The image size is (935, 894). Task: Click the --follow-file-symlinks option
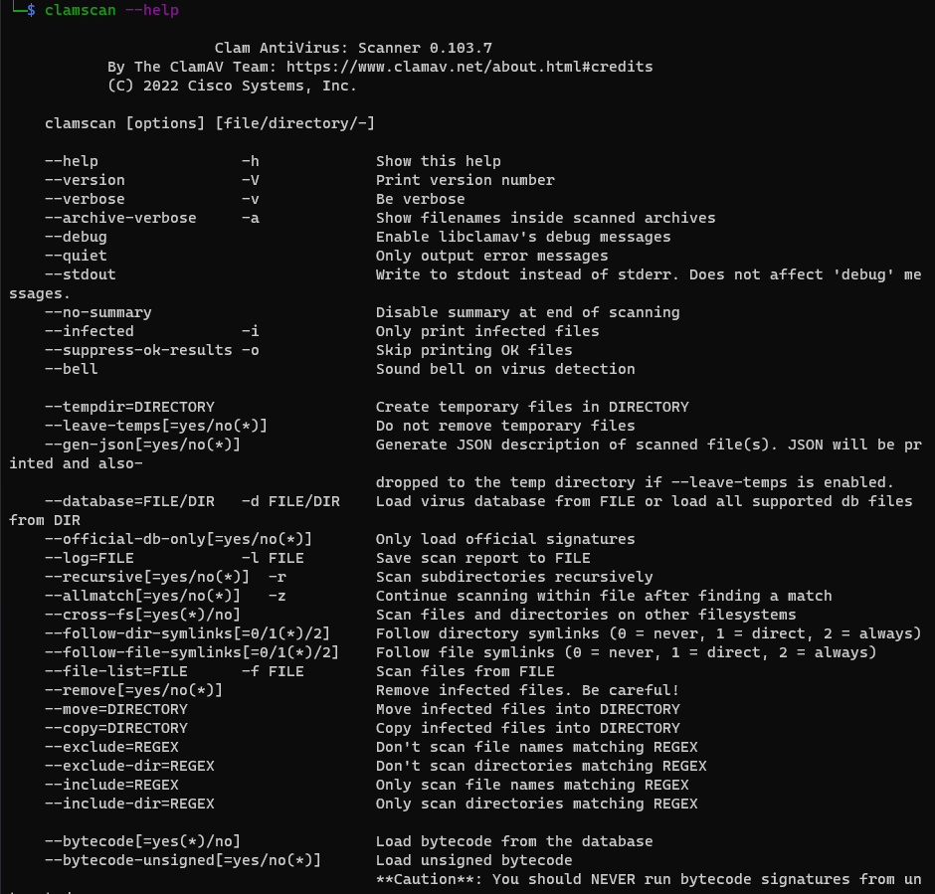point(192,652)
